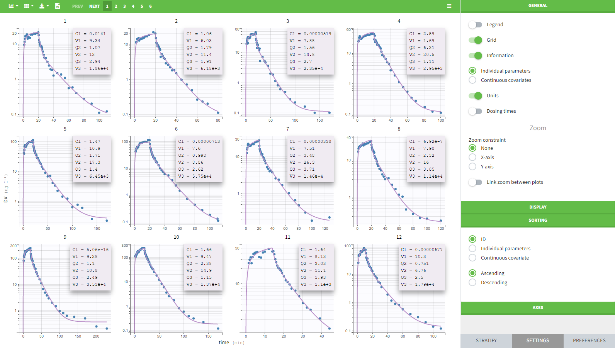Click the NEXT page button
This screenshot has height=348, width=615.
(x=94, y=6)
